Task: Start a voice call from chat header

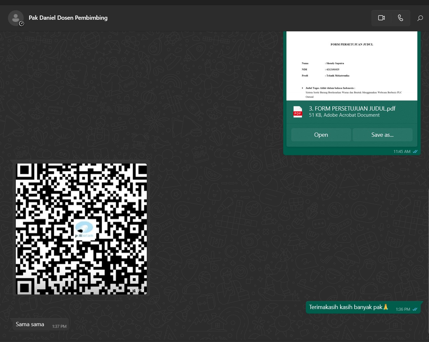Action: [400, 18]
